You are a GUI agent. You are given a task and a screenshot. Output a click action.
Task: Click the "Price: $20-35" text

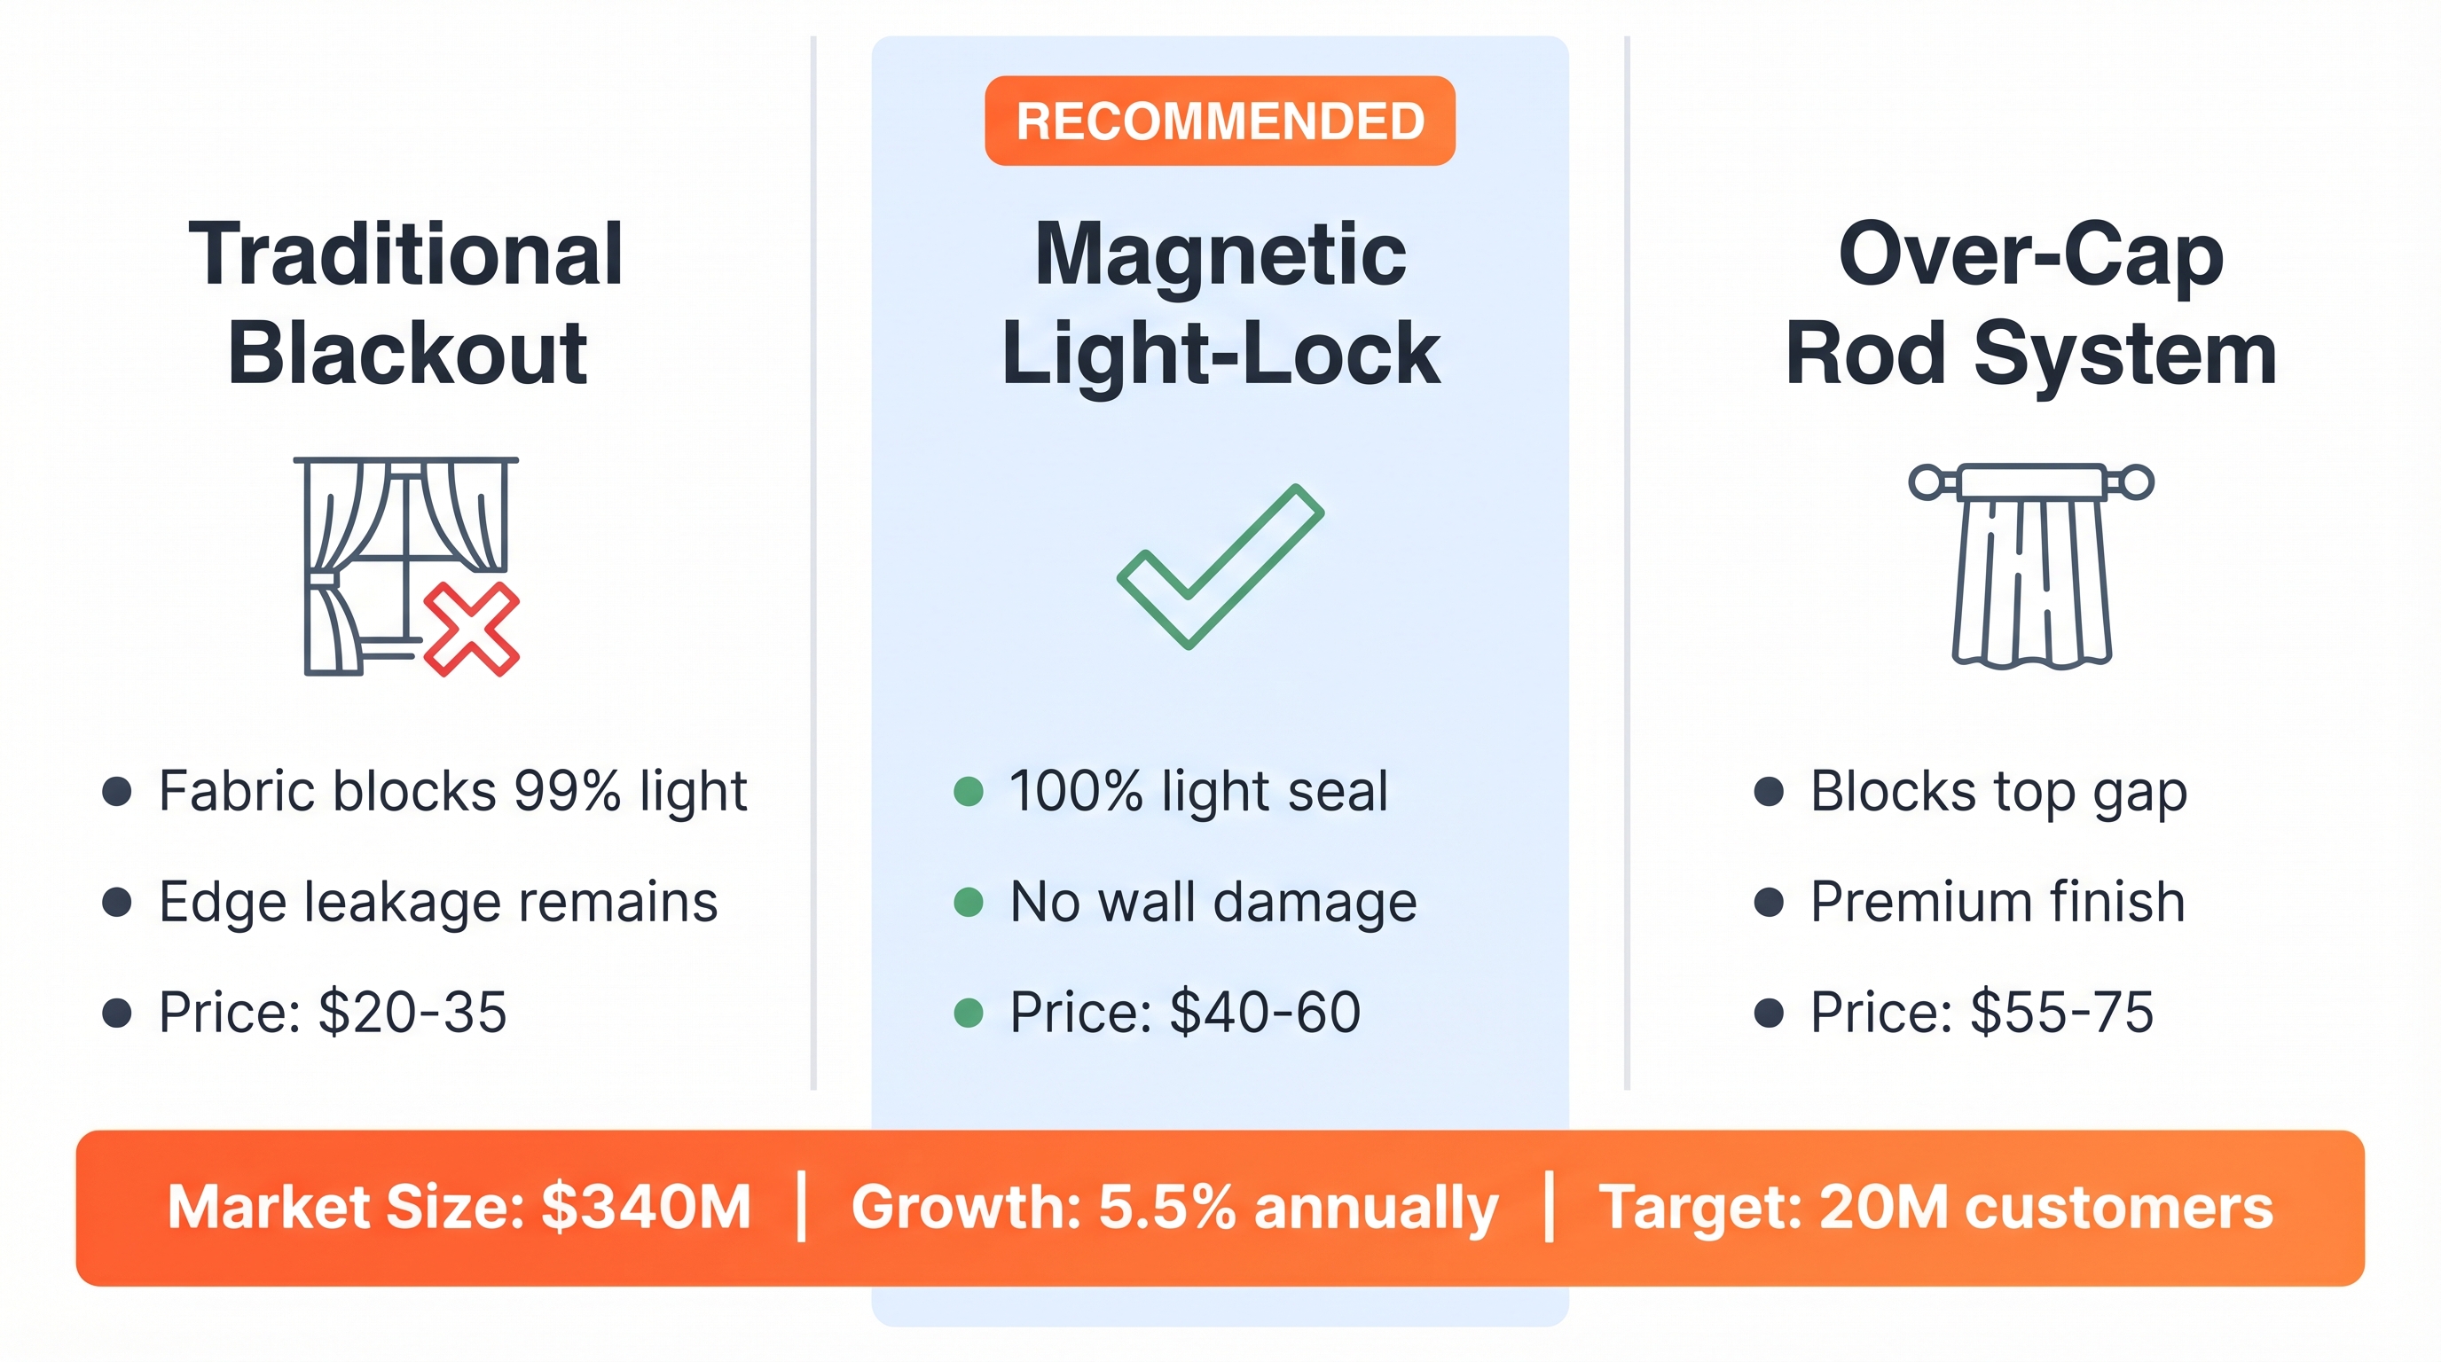click(332, 1013)
